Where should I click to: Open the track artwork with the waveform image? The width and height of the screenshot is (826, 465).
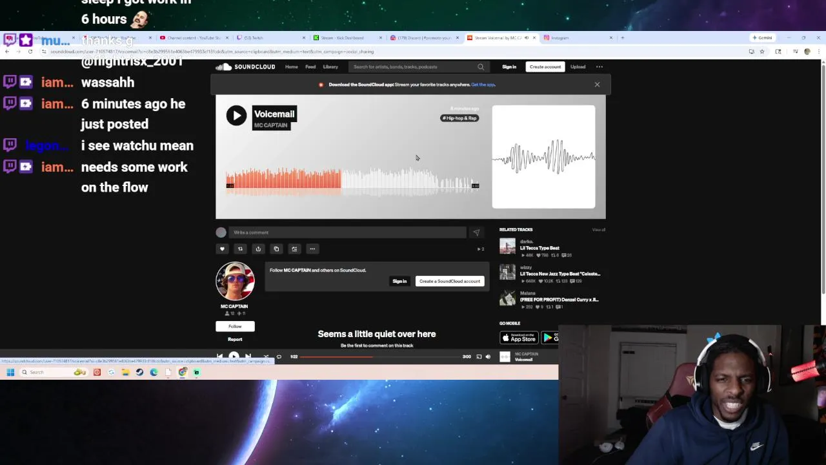[x=543, y=157]
